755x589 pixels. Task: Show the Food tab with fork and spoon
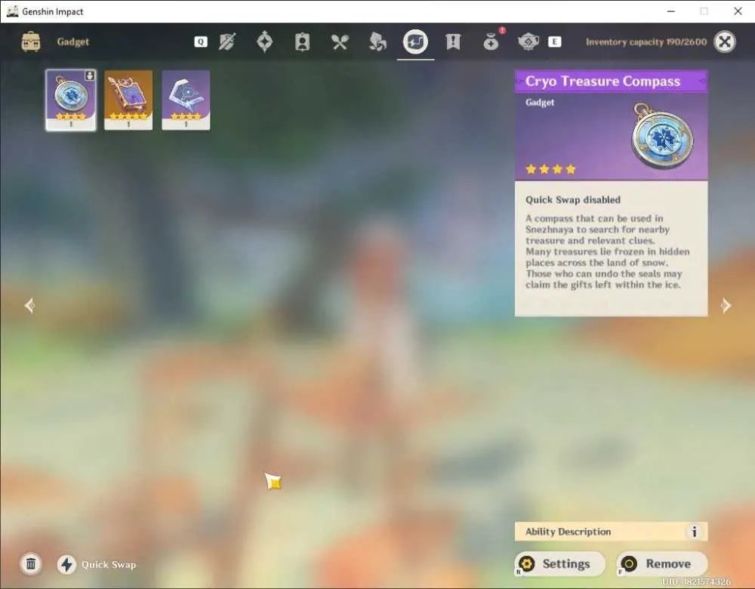pos(340,42)
